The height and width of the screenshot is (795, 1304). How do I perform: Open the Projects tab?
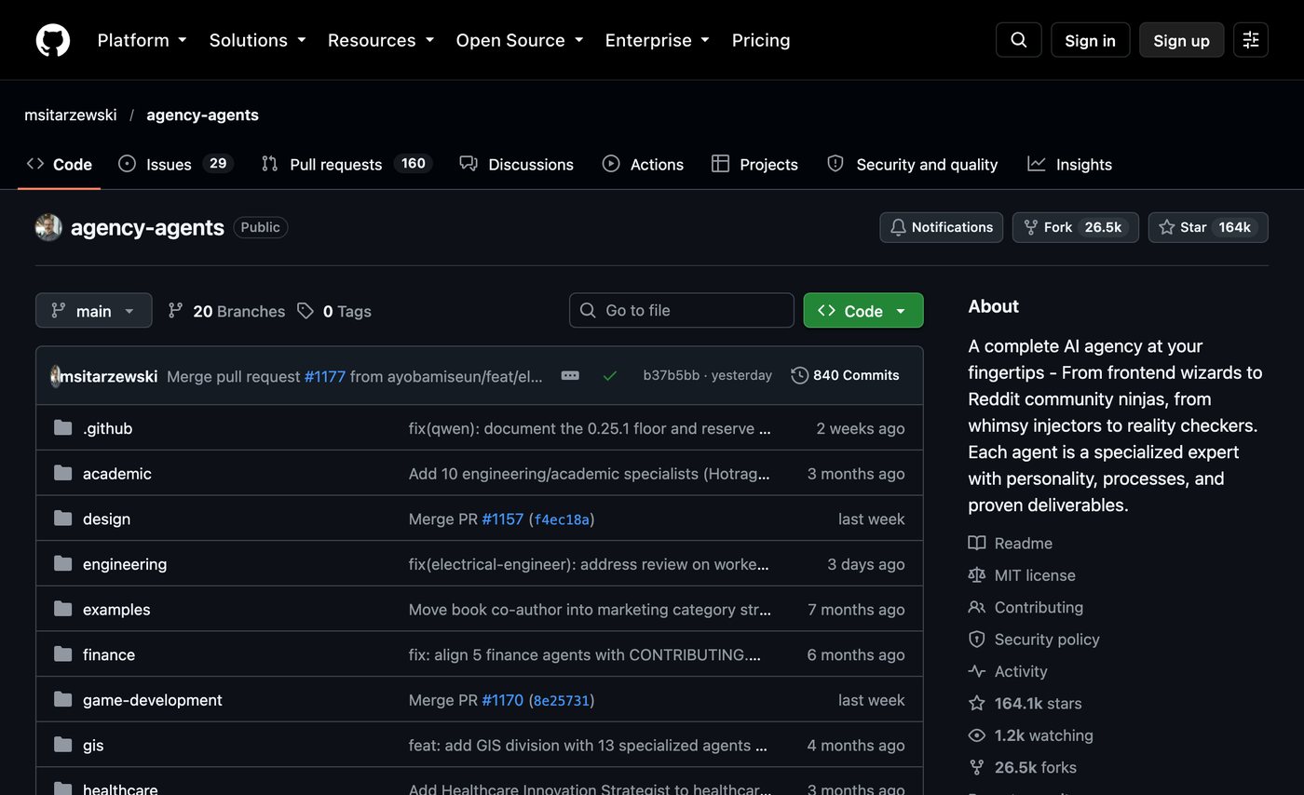tap(755, 164)
